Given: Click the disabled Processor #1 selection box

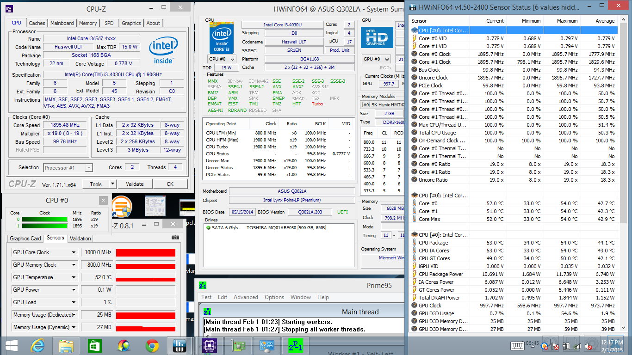Looking at the screenshot, I should [68, 168].
